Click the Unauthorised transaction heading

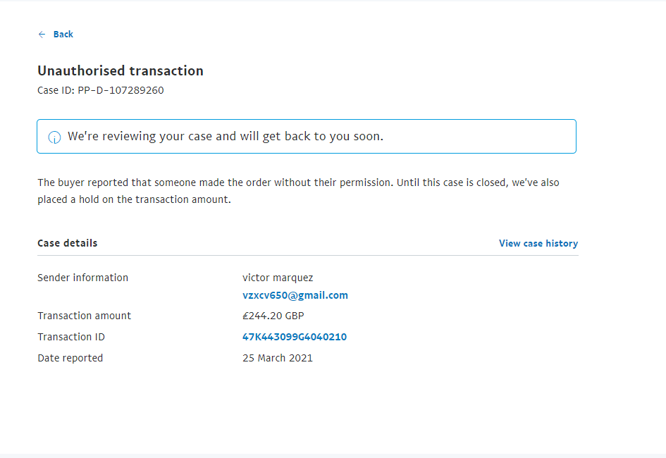(x=120, y=71)
